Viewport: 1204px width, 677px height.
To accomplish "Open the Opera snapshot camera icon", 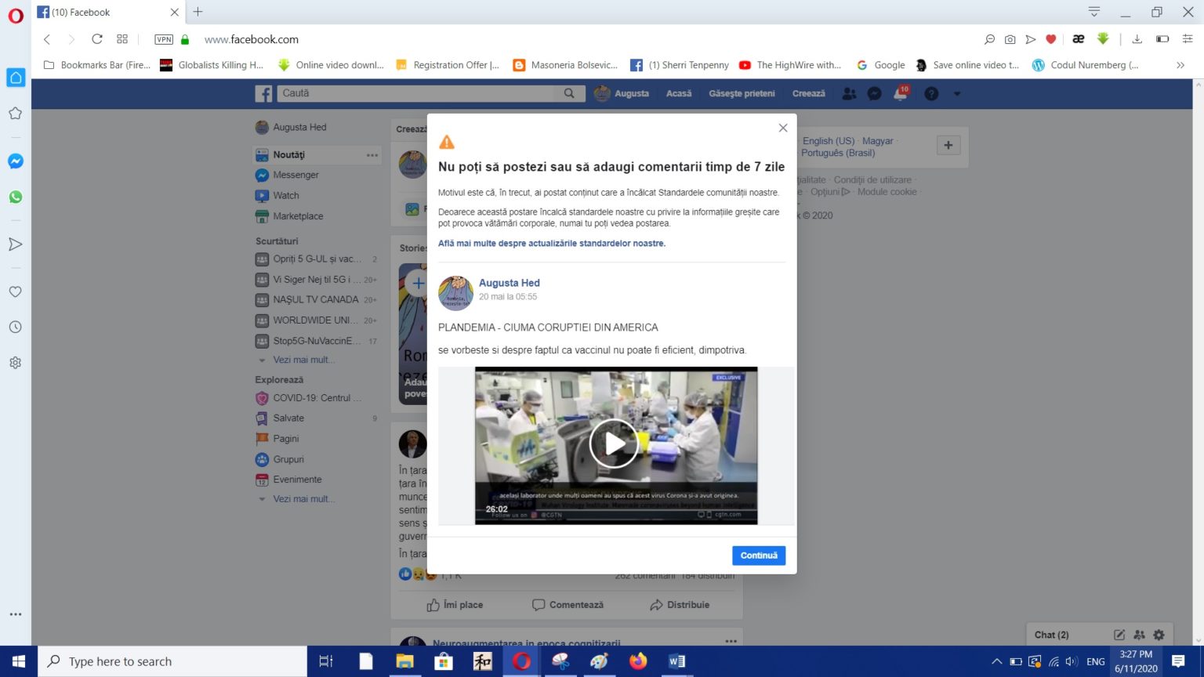I will pyautogui.click(x=1010, y=39).
